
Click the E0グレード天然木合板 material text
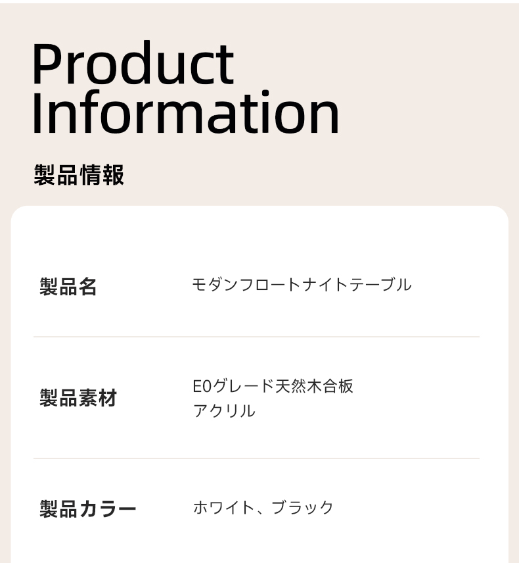click(x=273, y=386)
